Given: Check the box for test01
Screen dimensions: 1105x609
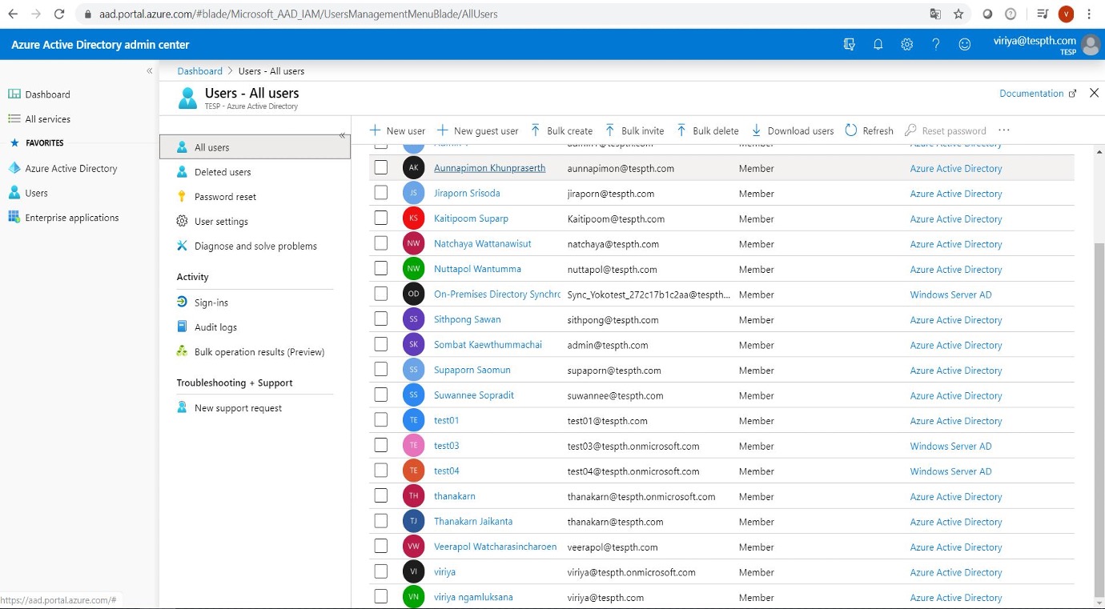Looking at the screenshot, I should (381, 419).
